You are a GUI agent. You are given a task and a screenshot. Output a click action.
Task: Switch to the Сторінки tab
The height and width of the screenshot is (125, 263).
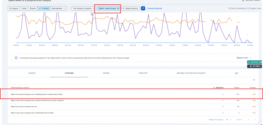click(x=69, y=73)
